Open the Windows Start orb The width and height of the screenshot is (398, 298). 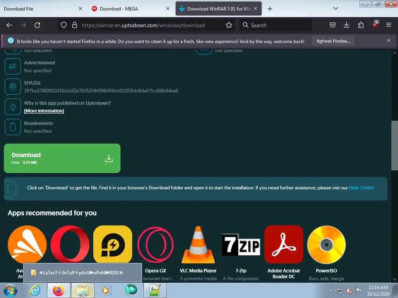coord(10,290)
